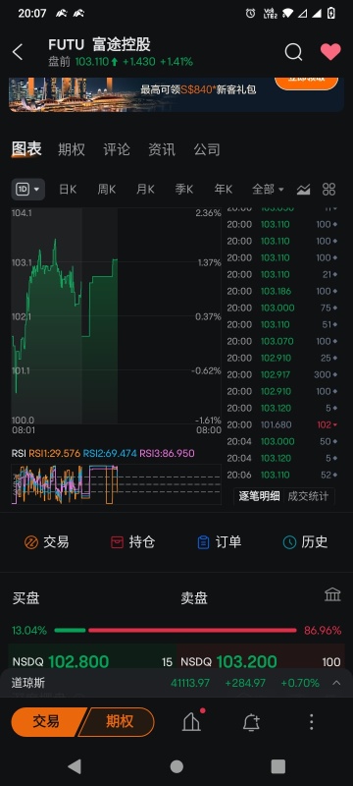Screen dimensions: 353x786
Task: Expand the 道琼斯 index bar chevron
Action: point(336,683)
